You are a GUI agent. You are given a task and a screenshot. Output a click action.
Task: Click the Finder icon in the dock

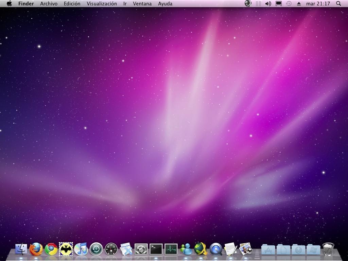pyautogui.click(x=21, y=249)
